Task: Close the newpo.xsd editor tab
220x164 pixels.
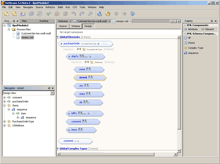Action: coord(131,21)
